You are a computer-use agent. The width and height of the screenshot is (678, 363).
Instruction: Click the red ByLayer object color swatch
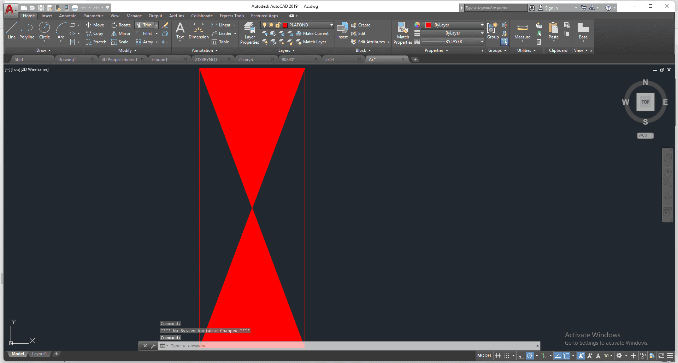[x=428, y=25]
